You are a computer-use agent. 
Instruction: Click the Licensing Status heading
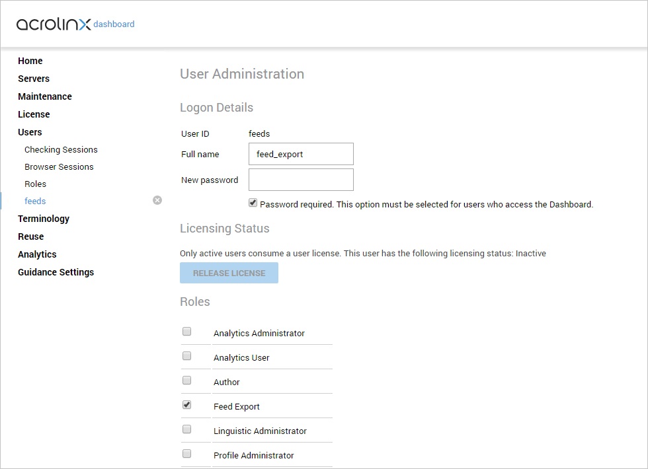pos(224,229)
